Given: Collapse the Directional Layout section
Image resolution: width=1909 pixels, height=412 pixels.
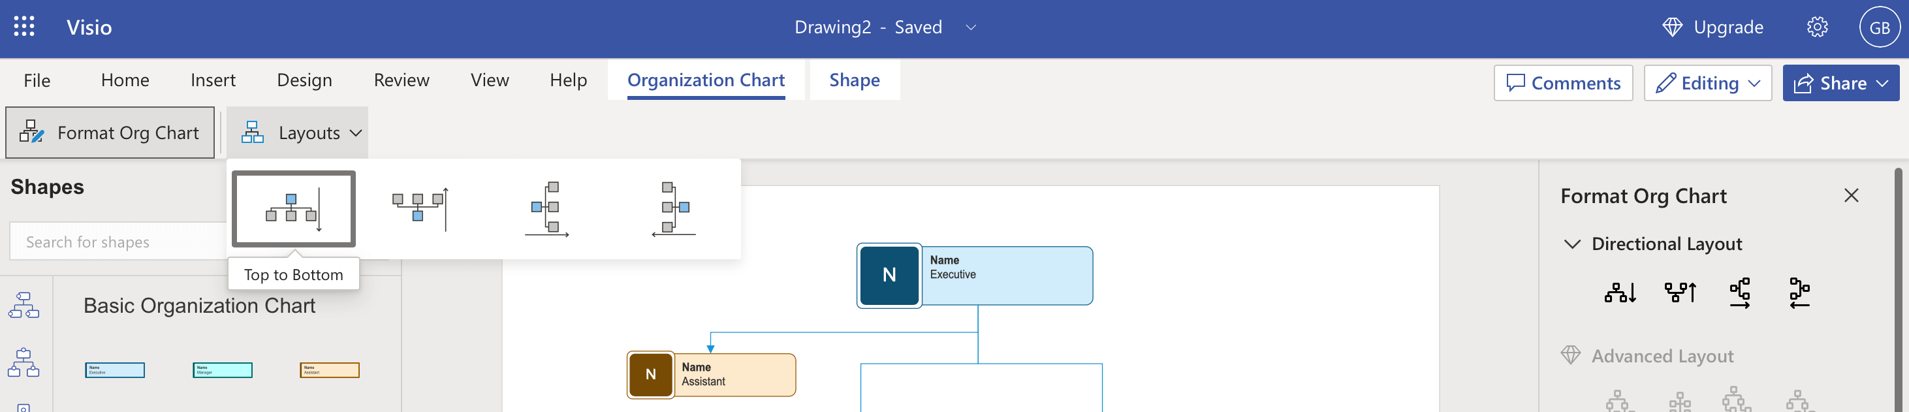Looking at the screenshot, I should tap(1572, 244).
